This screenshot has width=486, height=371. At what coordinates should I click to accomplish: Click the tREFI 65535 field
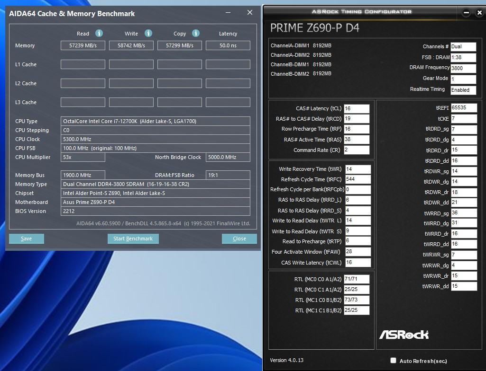464,108
